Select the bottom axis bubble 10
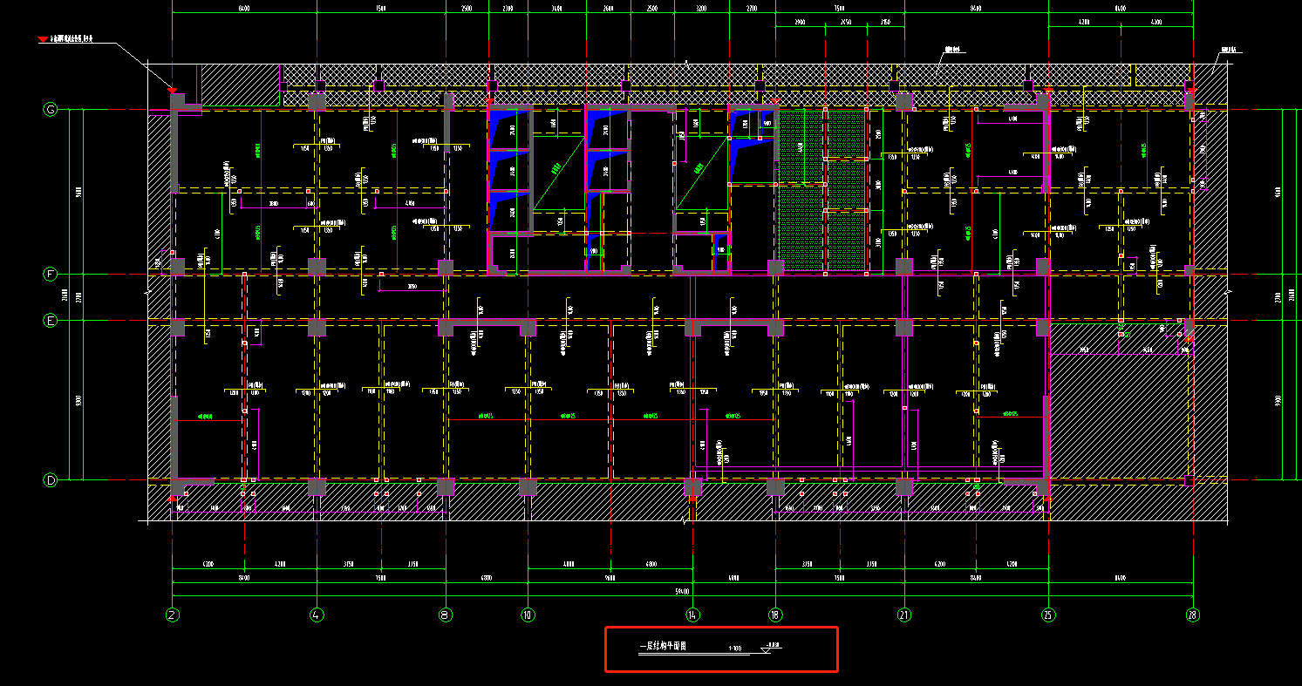The image size is (1302, 686). point(527,615)
